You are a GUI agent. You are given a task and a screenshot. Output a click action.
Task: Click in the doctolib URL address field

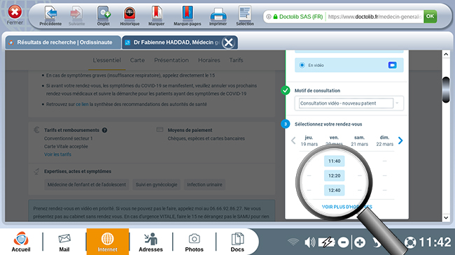coord(374,17)
